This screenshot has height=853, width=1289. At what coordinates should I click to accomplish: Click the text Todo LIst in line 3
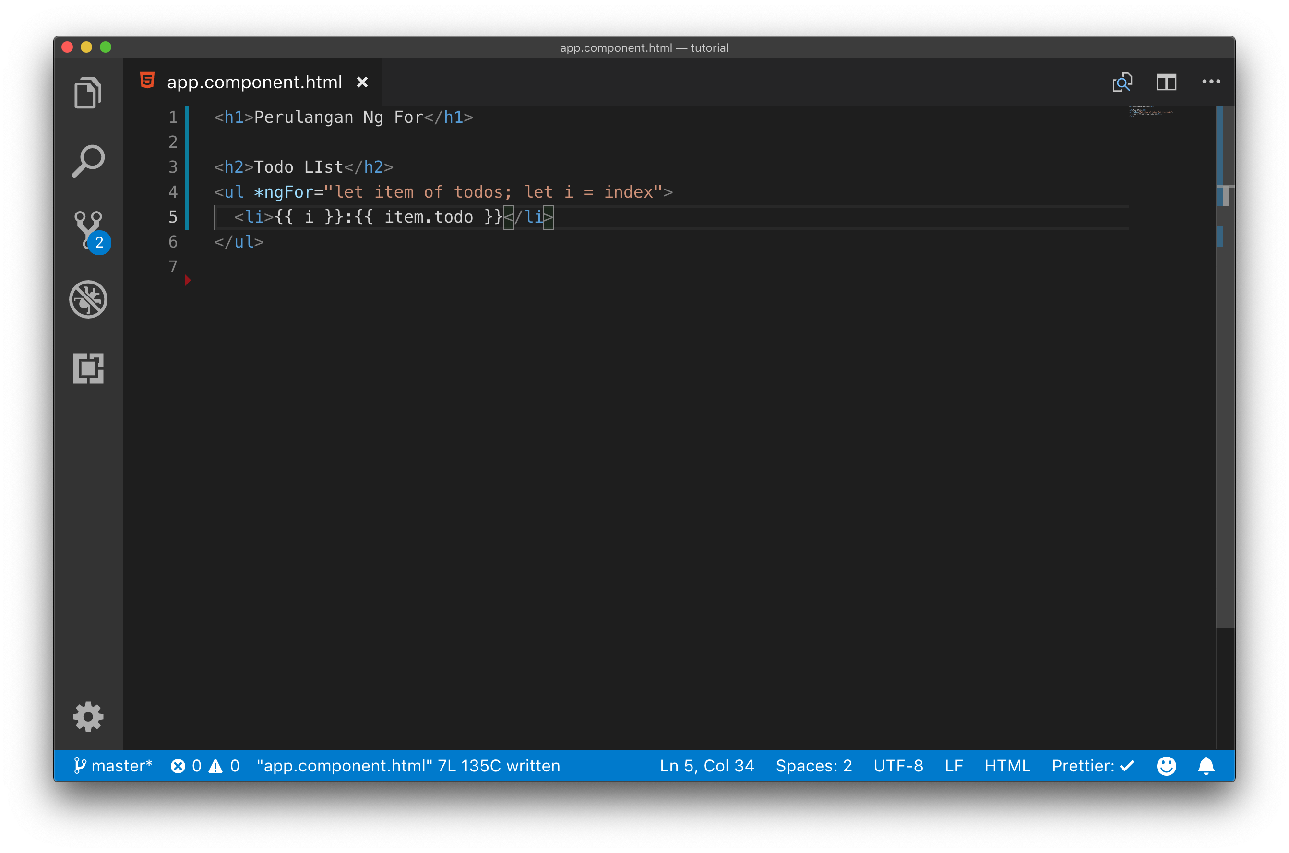tap(298, 167)
